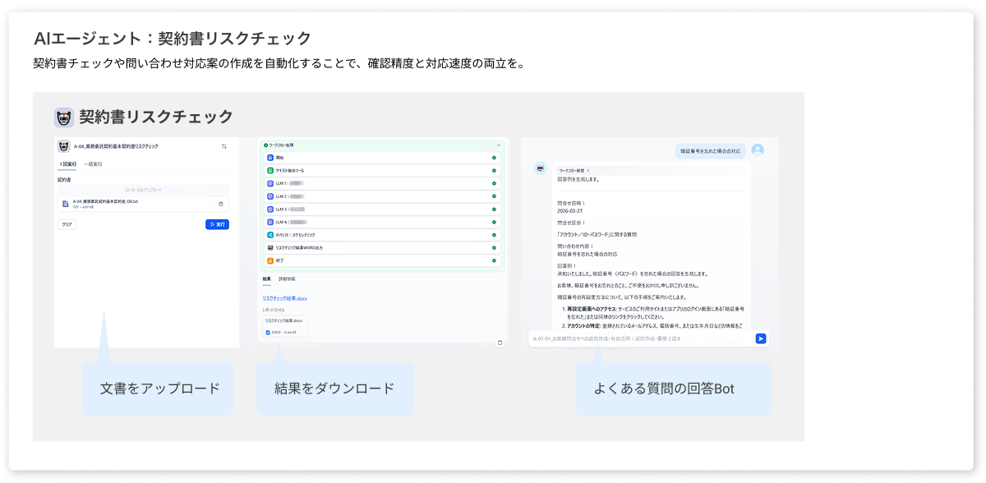This screenshot has height=483, width=986.
Task: Click the リスクチェック結果.docx file card
Action: pyautogui.click(x=285, y=326)
